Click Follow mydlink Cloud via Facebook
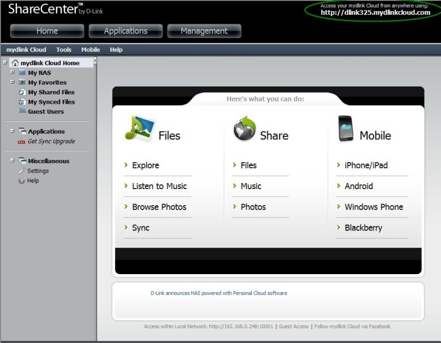The height and width of the screenshot is (343, 441). [352, 326]
